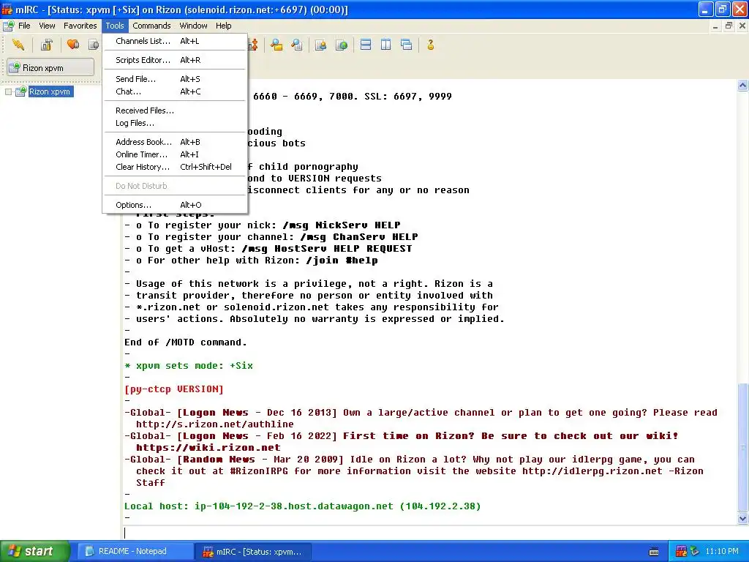Click the #RizonIRPG channel link

pyautogui.click(x=259, y=471)
